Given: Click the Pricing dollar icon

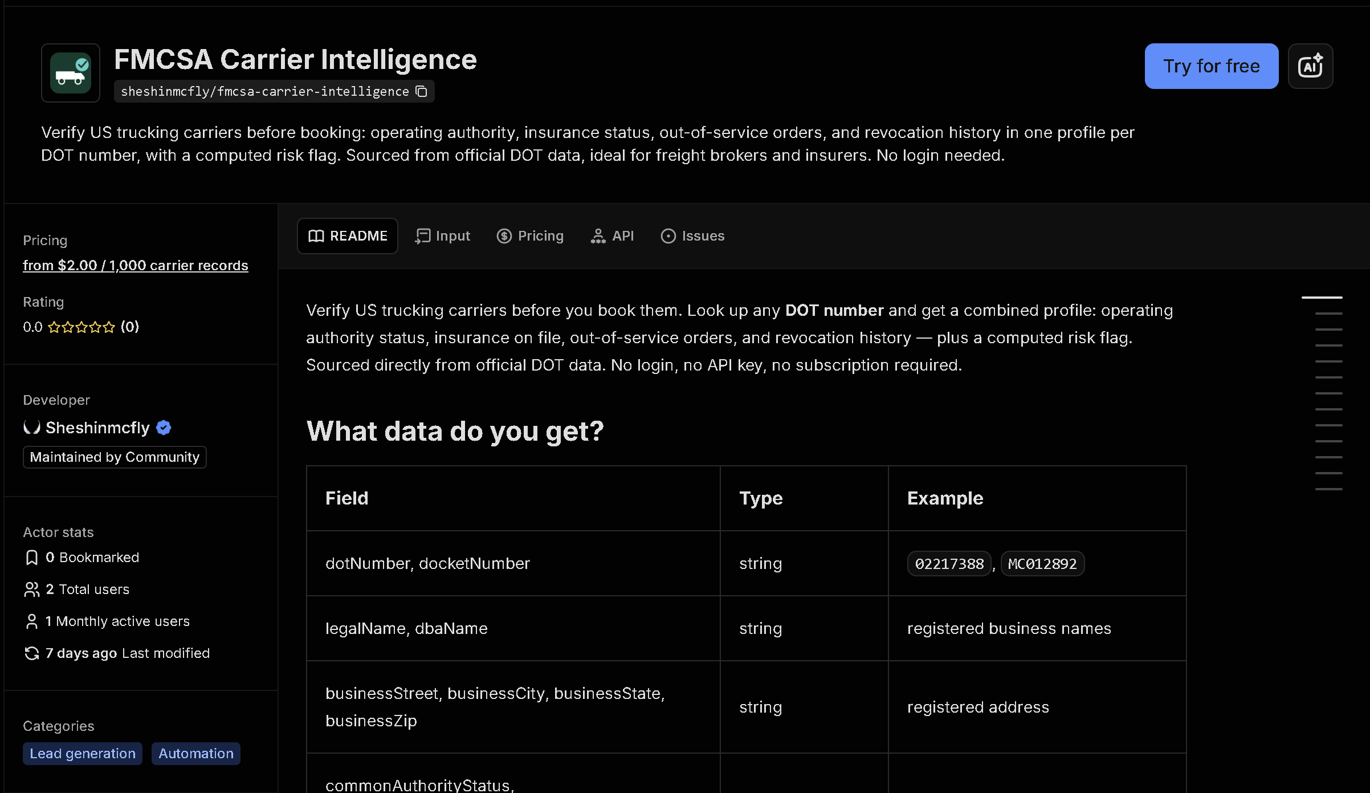Looking at the screenshot, I should 504,236.
